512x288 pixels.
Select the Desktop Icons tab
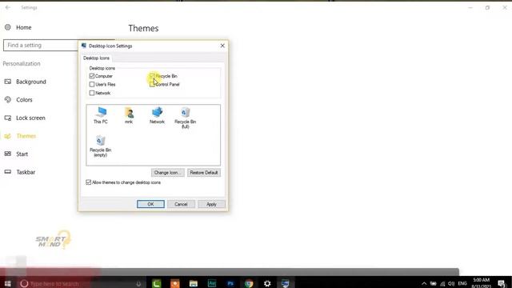pos(96,58)
